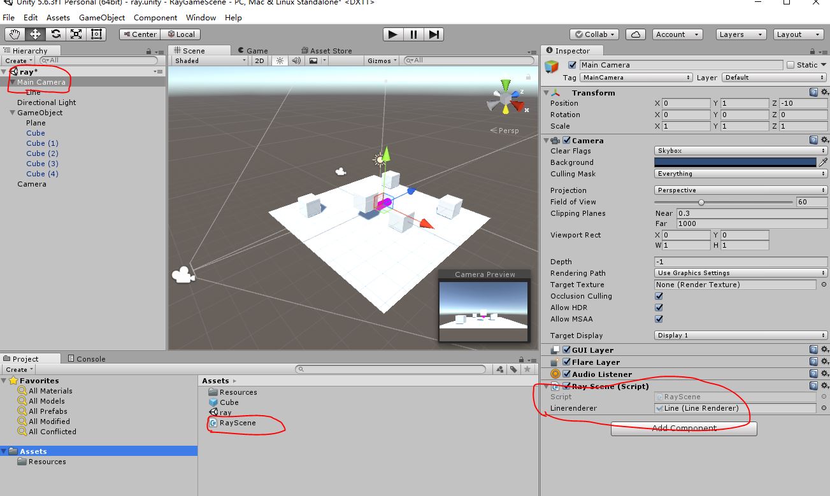Select the Rect transform tool
The width and height of the screenshot is (830, 496).
(96, 34)
